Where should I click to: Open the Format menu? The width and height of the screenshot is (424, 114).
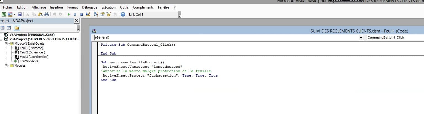pos(73,7)
